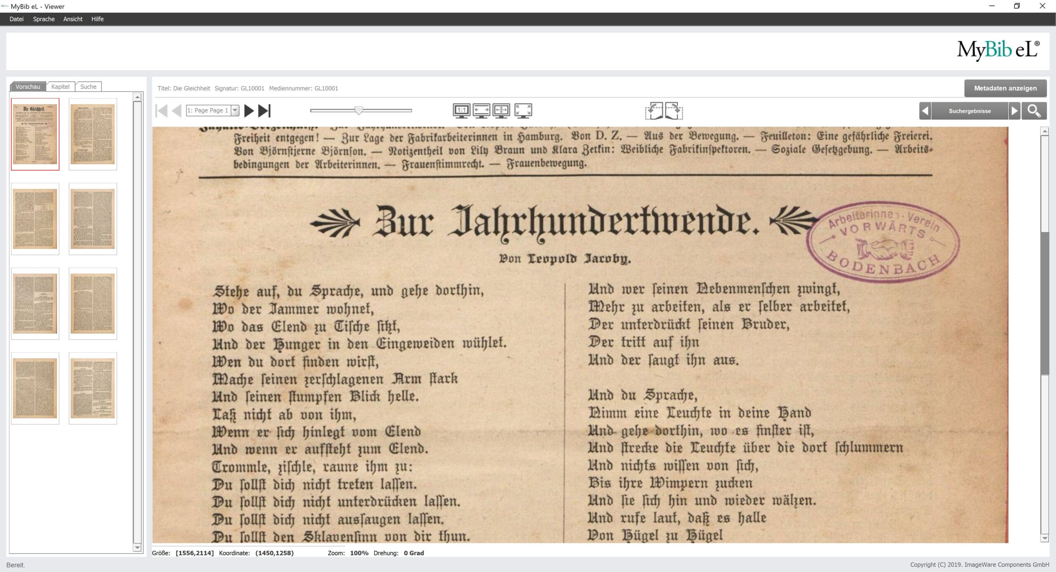Click Metadaten anzeigen button

pyautogui.click(x=1005, y=88)
